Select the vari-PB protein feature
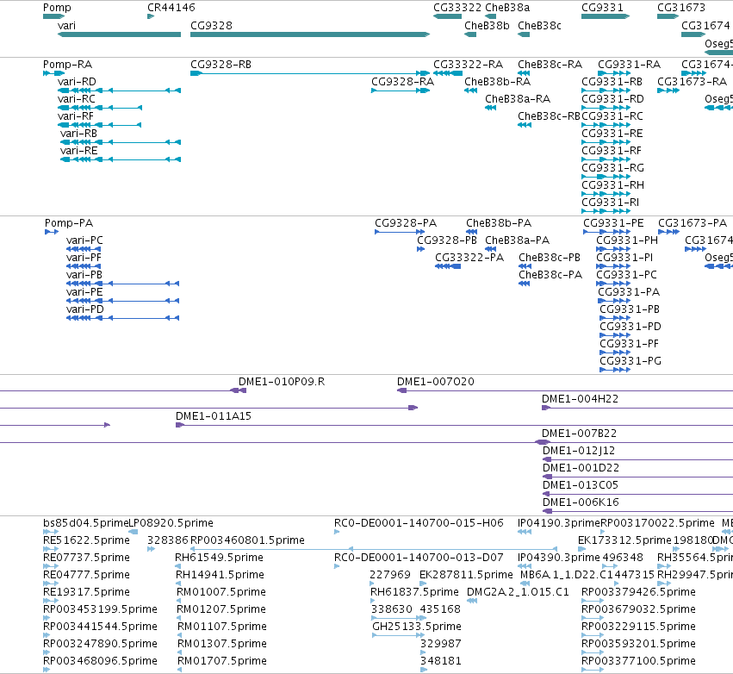Image resolution: width=733 pixels, height=674 pixels. pyautogui.click(x=122, y=284)
